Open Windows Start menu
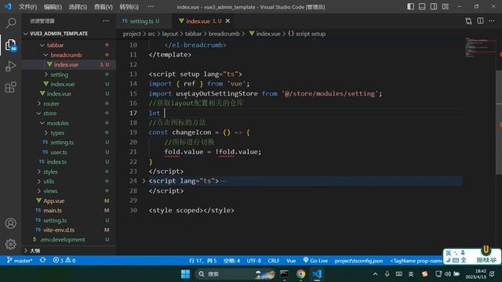 tap(185, 274)
